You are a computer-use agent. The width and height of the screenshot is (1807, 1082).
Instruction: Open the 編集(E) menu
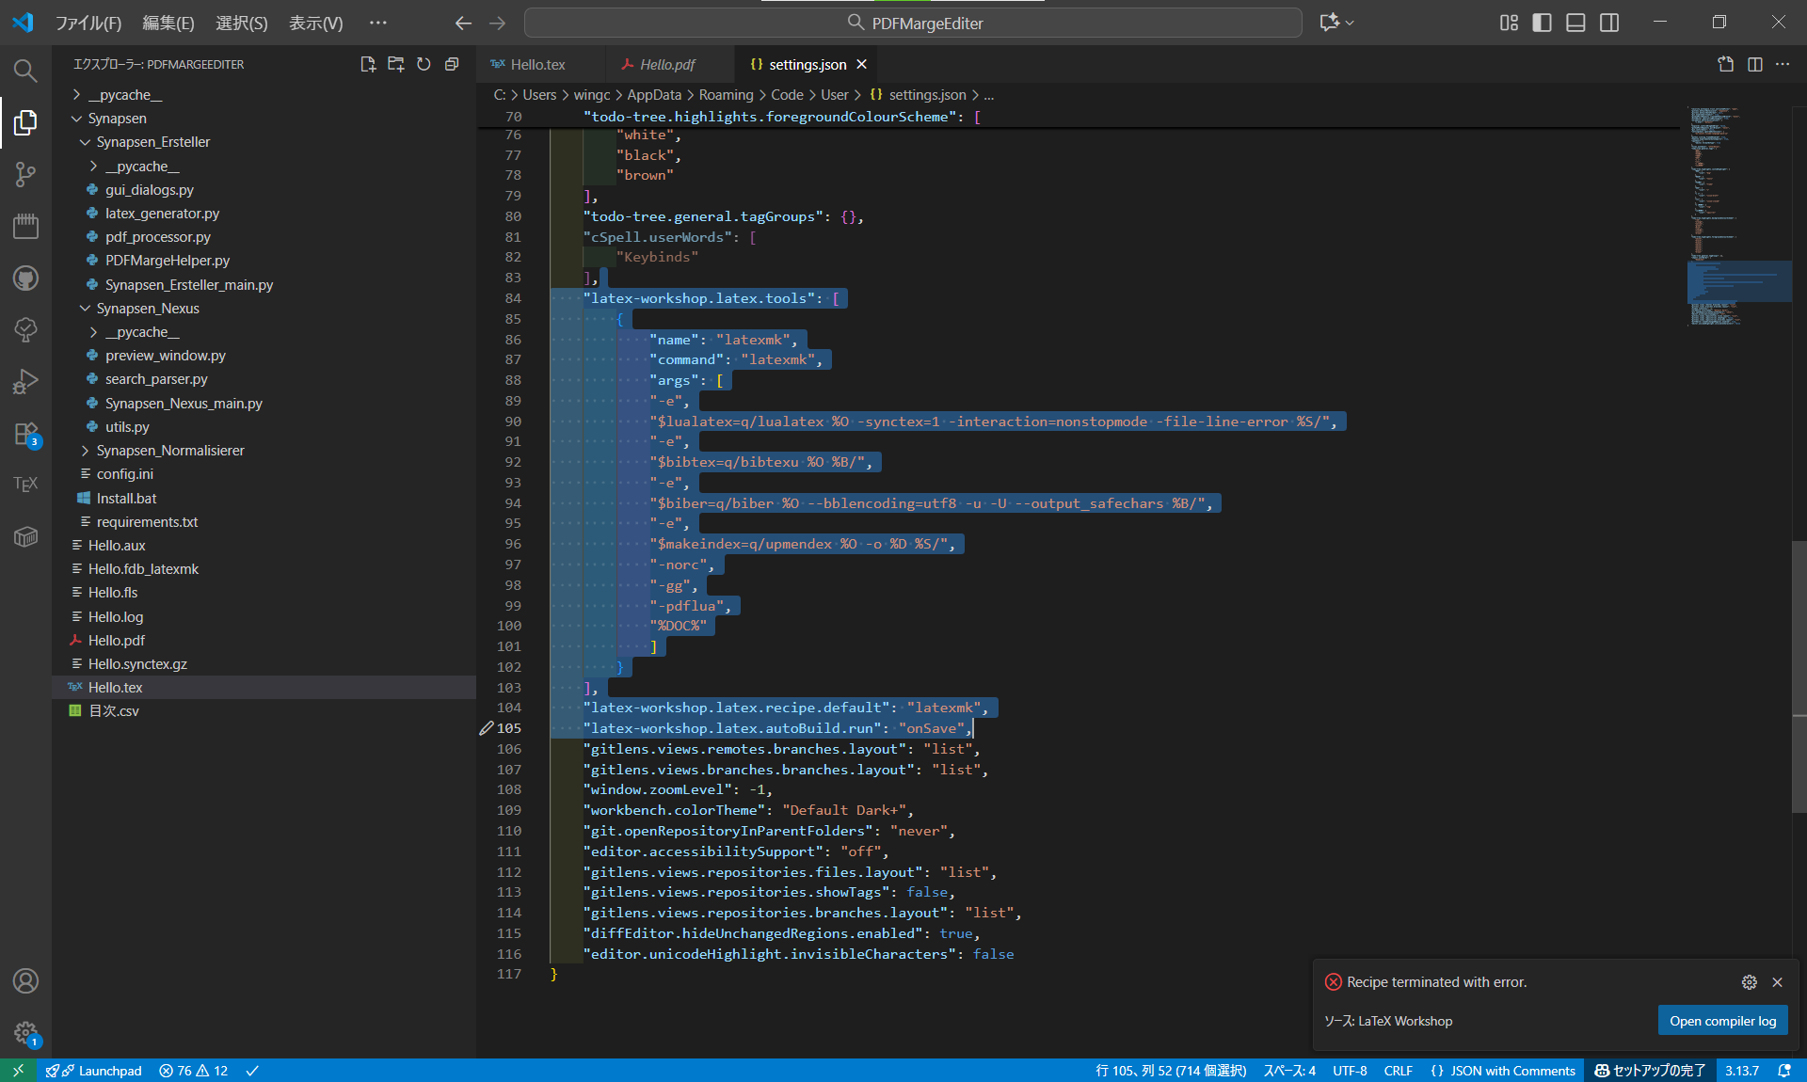168,23
